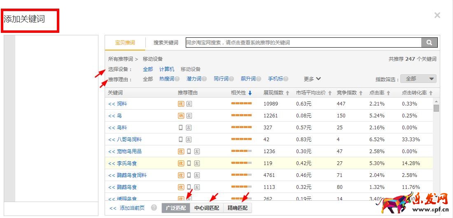Select the 广泛匹配 match mode

point(175,208)
